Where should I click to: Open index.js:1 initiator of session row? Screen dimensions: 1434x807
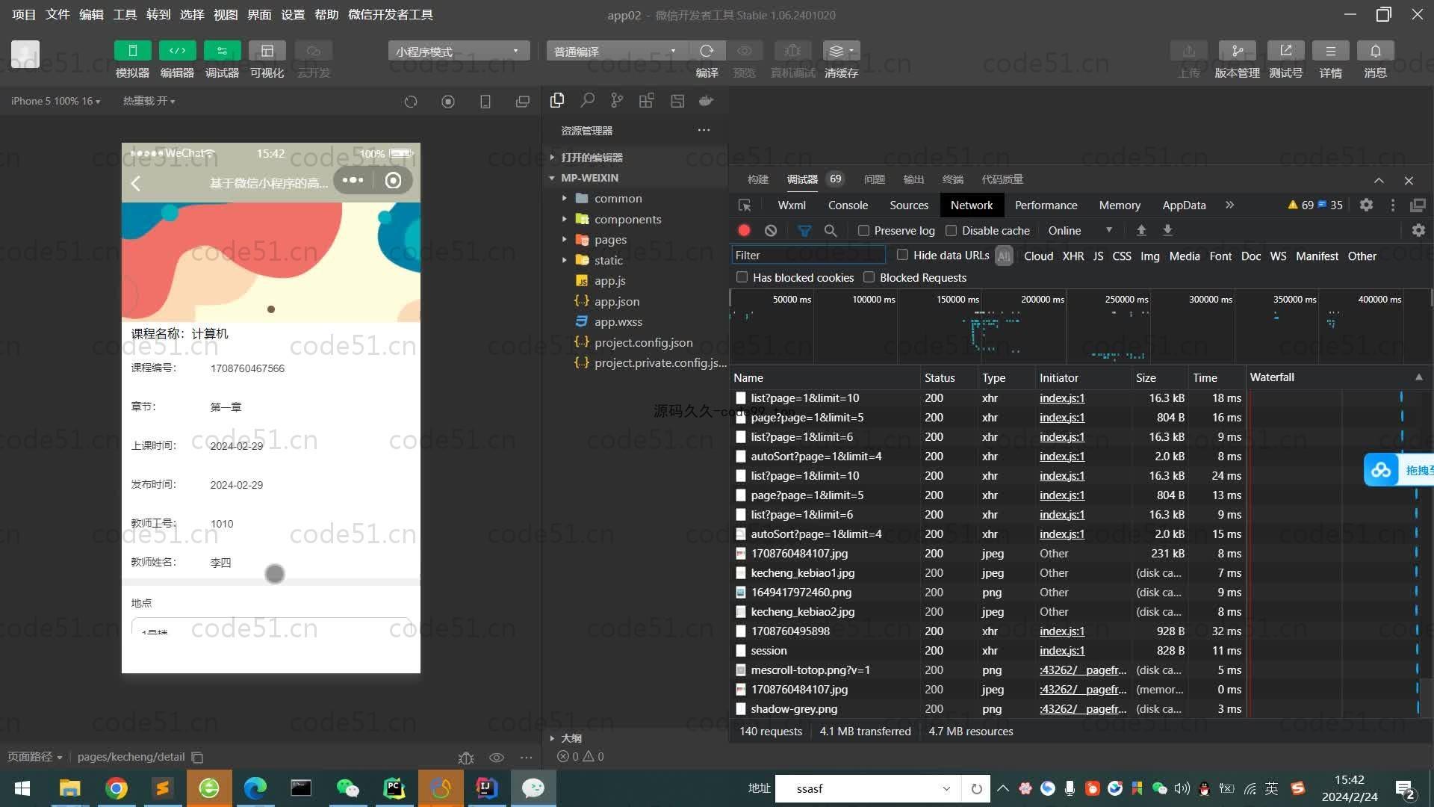tap(1062, 651)
